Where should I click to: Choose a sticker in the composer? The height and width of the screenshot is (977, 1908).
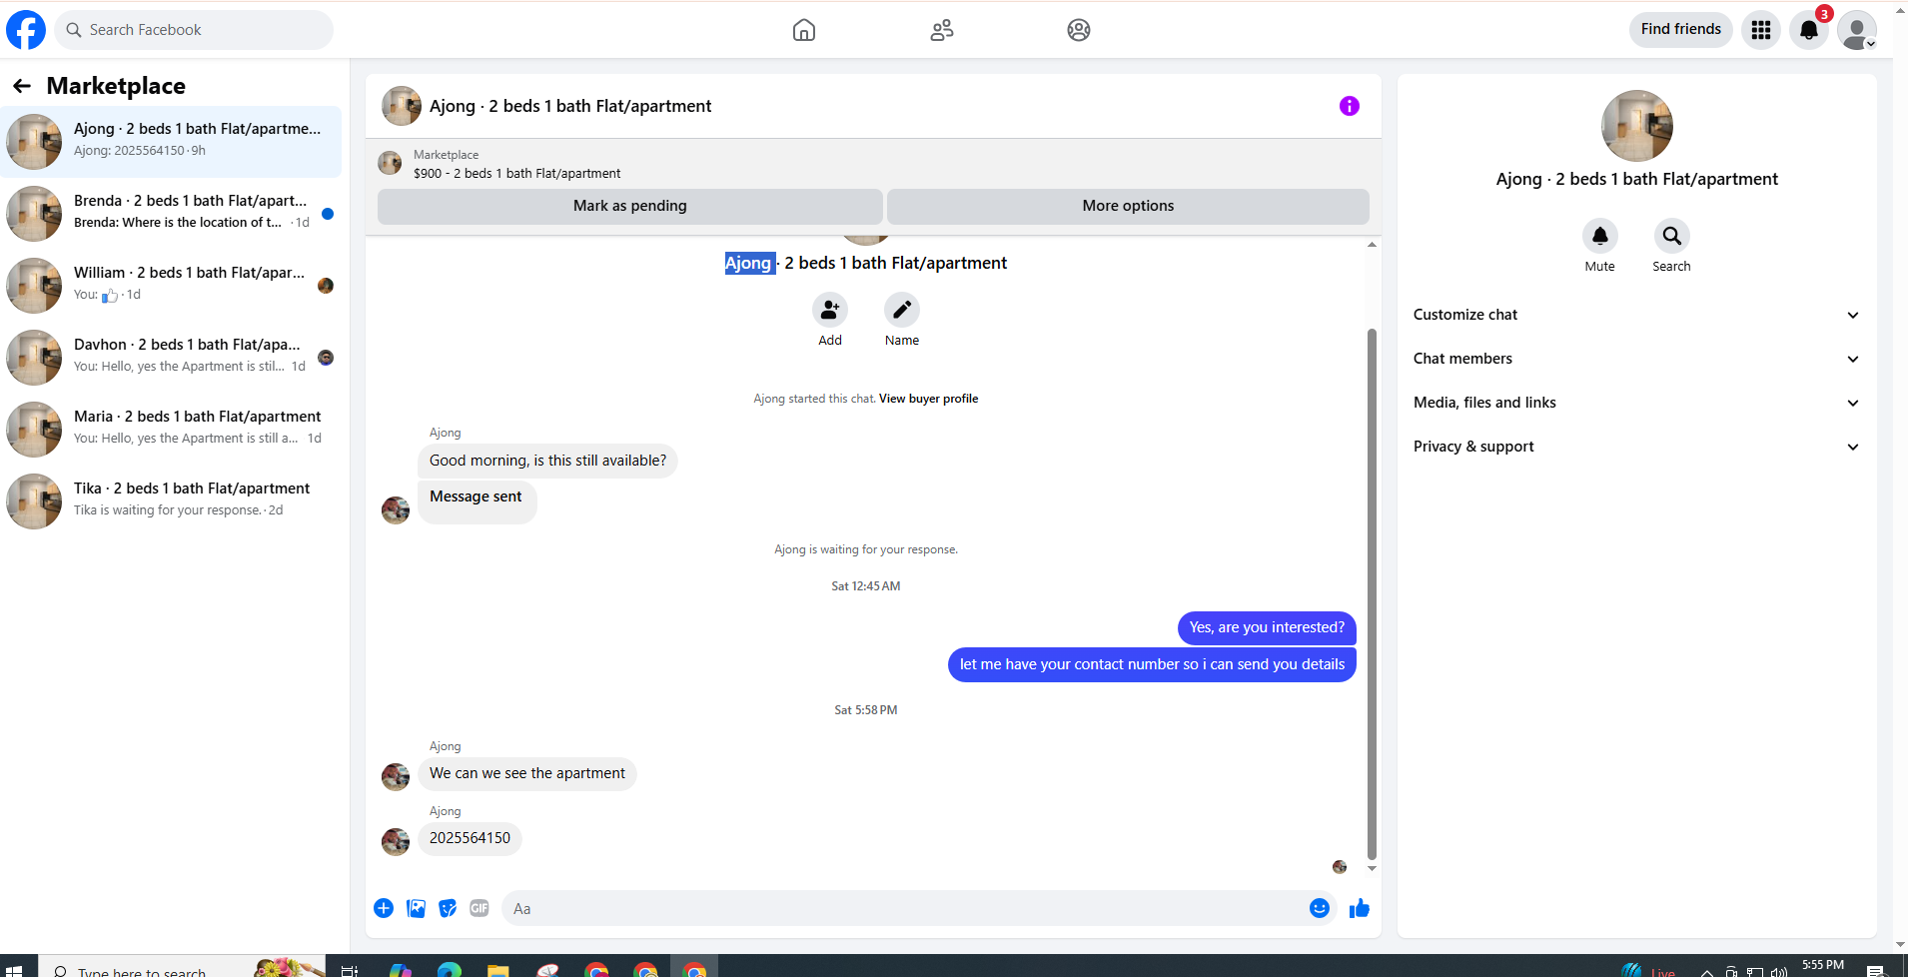click(x=448, y=908)
